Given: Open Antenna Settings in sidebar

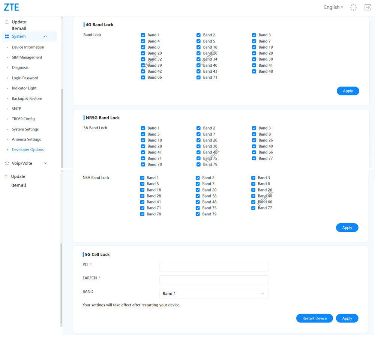Looking at the screenshot, I should click(26, 139).
